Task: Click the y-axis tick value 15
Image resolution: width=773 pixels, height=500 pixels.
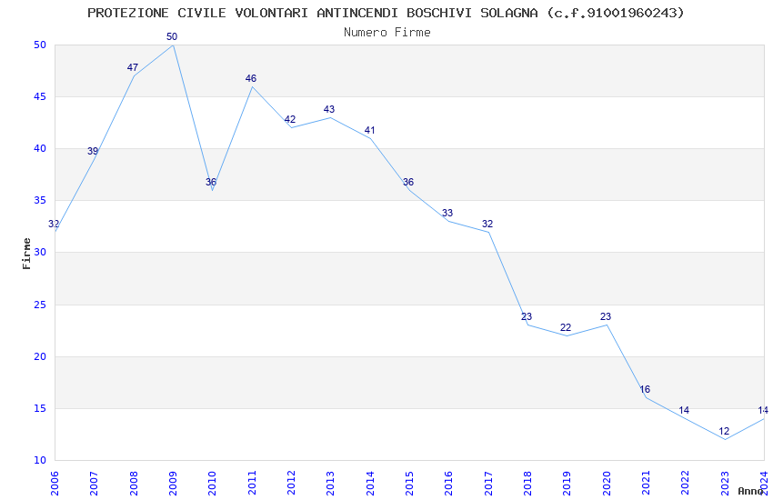Action: 40,408
